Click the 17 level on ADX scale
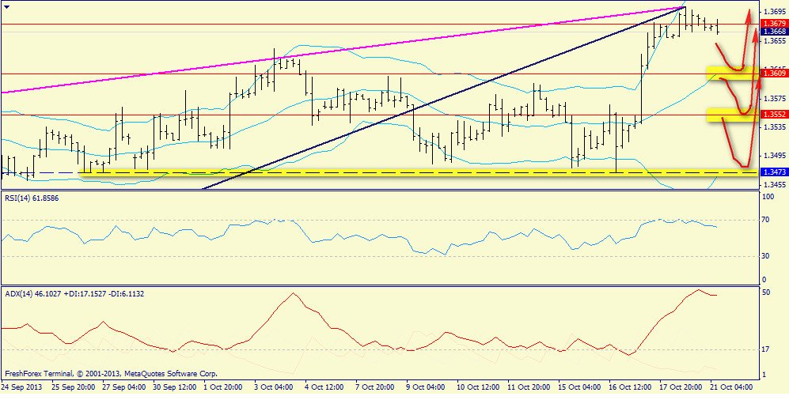The width and height of the screenshot is (789, 400). [766, 349]
